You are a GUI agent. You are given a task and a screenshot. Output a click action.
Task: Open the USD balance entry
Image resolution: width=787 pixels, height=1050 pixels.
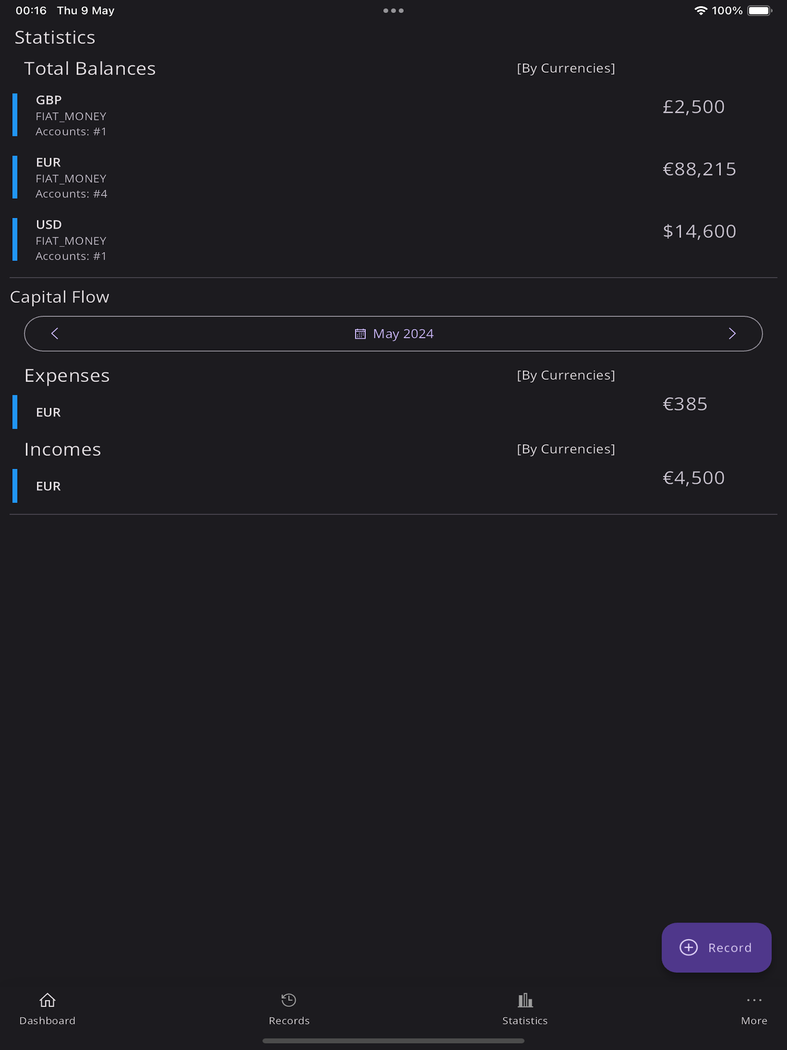[x=393, y=239]
